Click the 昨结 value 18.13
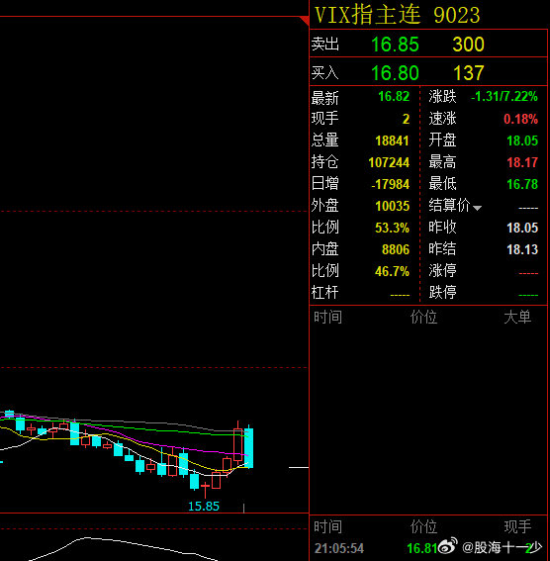This screenshot has width=550, height=561. pyautogui.click(x=522, y=249)
